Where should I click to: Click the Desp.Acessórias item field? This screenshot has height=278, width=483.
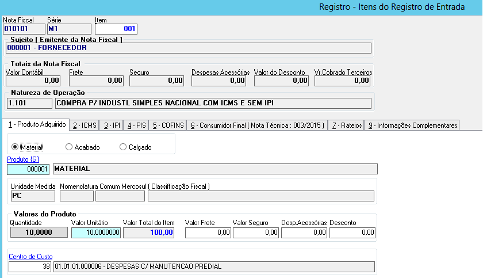(304, 233)
